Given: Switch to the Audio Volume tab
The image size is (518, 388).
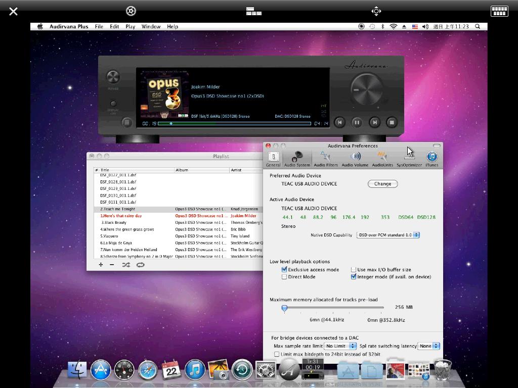Looking at the screenshot, I should (x=355, y=159).
